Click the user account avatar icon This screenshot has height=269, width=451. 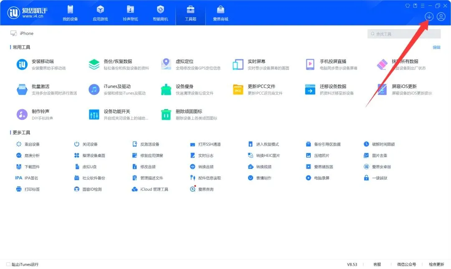point(441,16)
